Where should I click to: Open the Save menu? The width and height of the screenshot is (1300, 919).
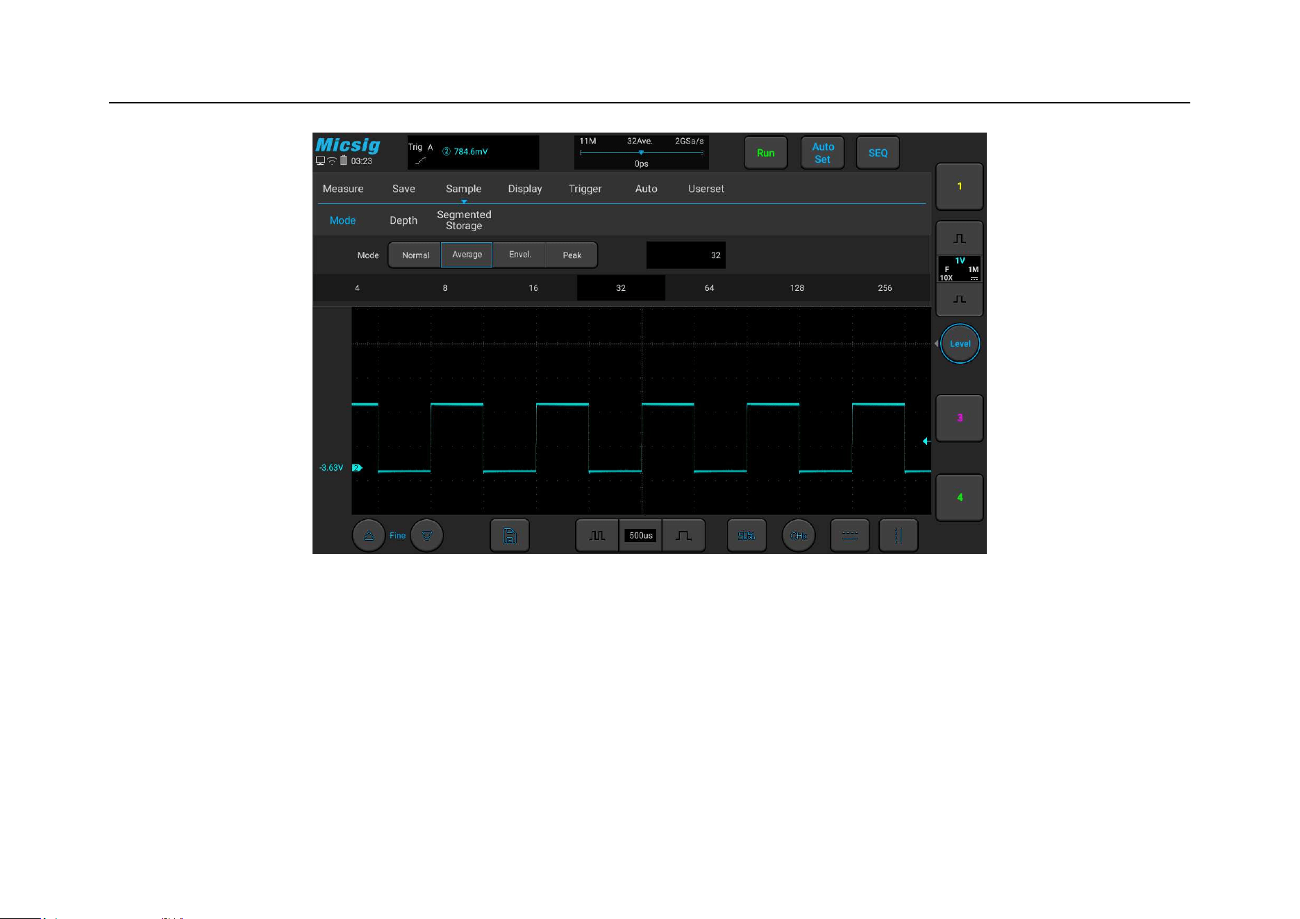403,189
